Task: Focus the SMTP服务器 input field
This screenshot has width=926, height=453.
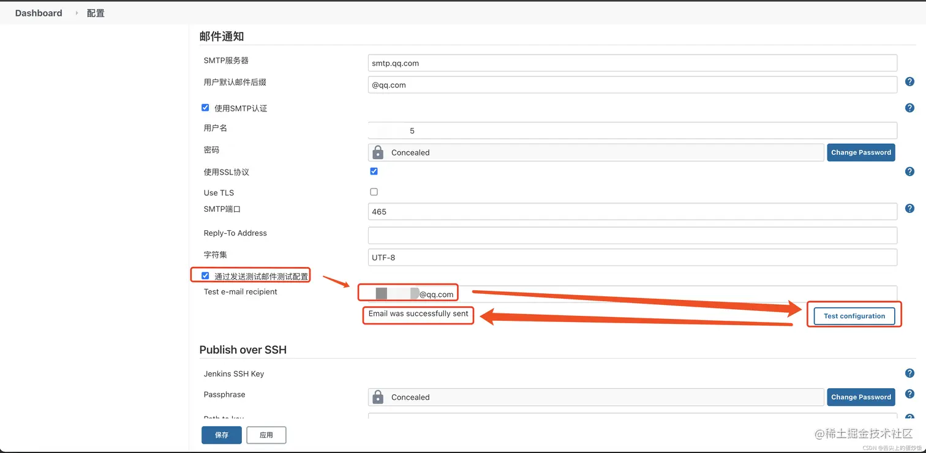Action: coord(632,63)
